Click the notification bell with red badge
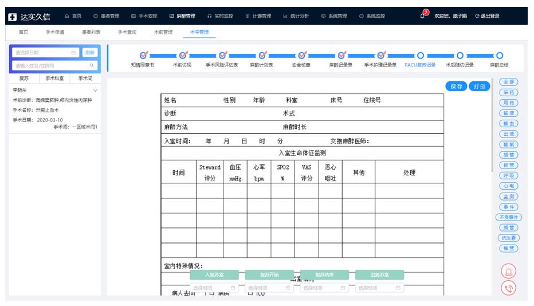534x306 pixels. (x=423, y=15)
